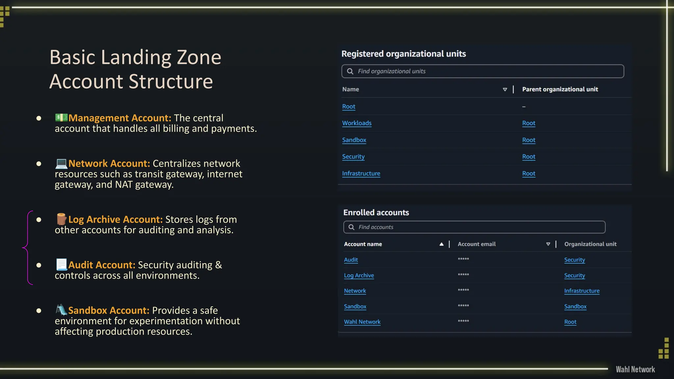Click the Management Account label
Image resolution: width=674 pixels, height=379 pixels.
[x=120, y=118]
